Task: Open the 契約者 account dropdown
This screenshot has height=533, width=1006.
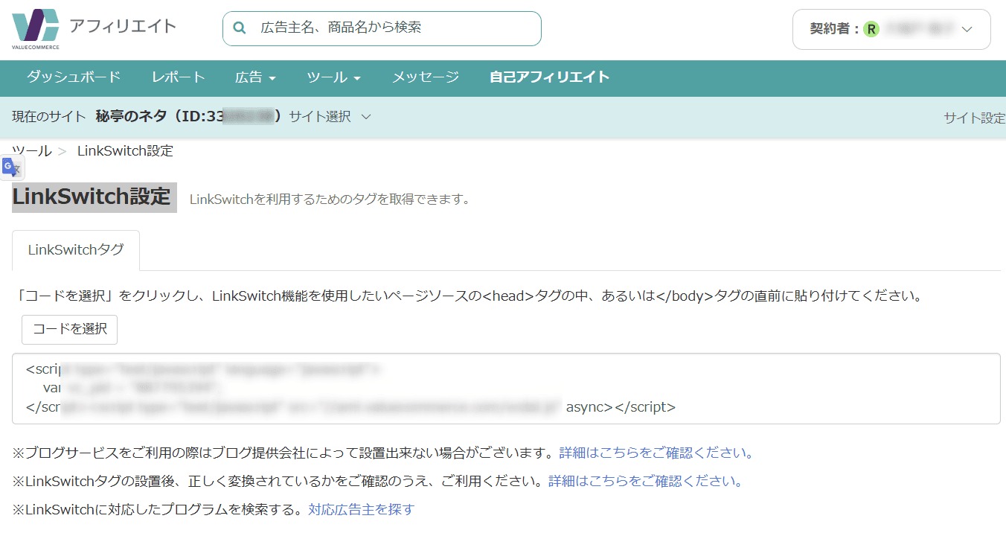Action: [x=967, y=30]
